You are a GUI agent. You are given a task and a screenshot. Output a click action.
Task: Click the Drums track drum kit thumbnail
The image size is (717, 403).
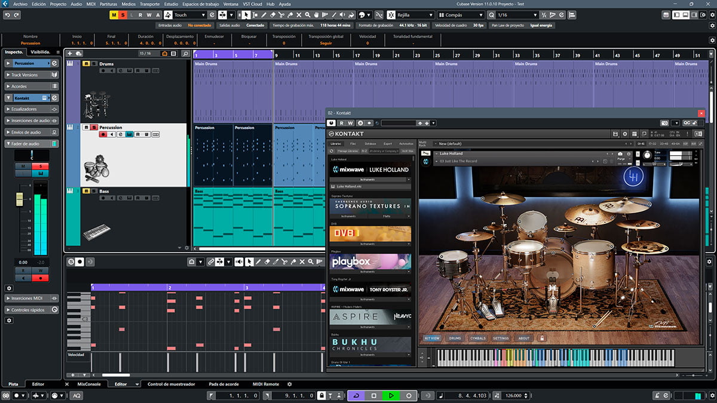tap(96, 106)
